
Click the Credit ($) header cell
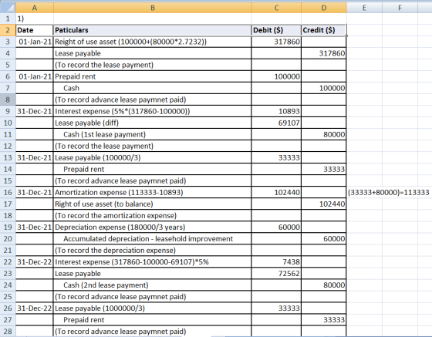(x=324, y=30)
